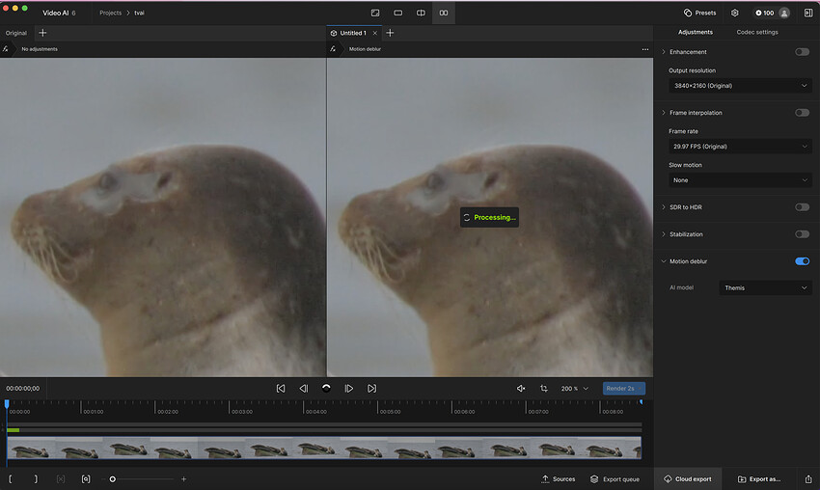Step forward one frame
Viewport: 820px width, 490px height.
coord(349,388)
